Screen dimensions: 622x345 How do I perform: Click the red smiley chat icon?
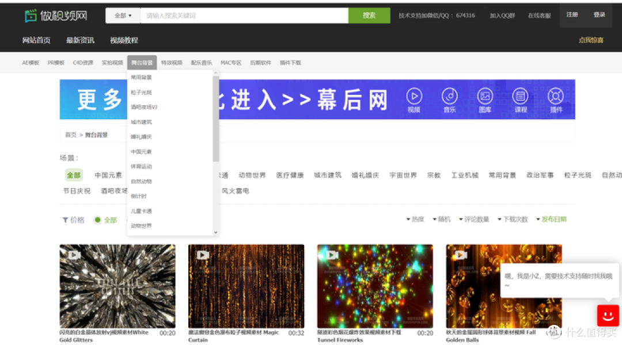[x=608, y=316]
